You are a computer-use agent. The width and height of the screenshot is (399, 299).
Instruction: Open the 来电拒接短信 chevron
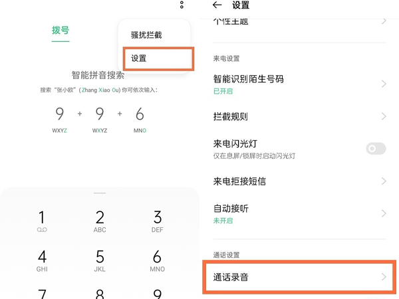pos(384,181)
